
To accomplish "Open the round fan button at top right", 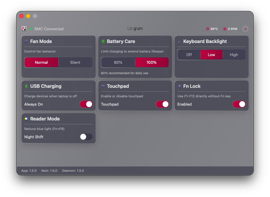I will 245,29.
